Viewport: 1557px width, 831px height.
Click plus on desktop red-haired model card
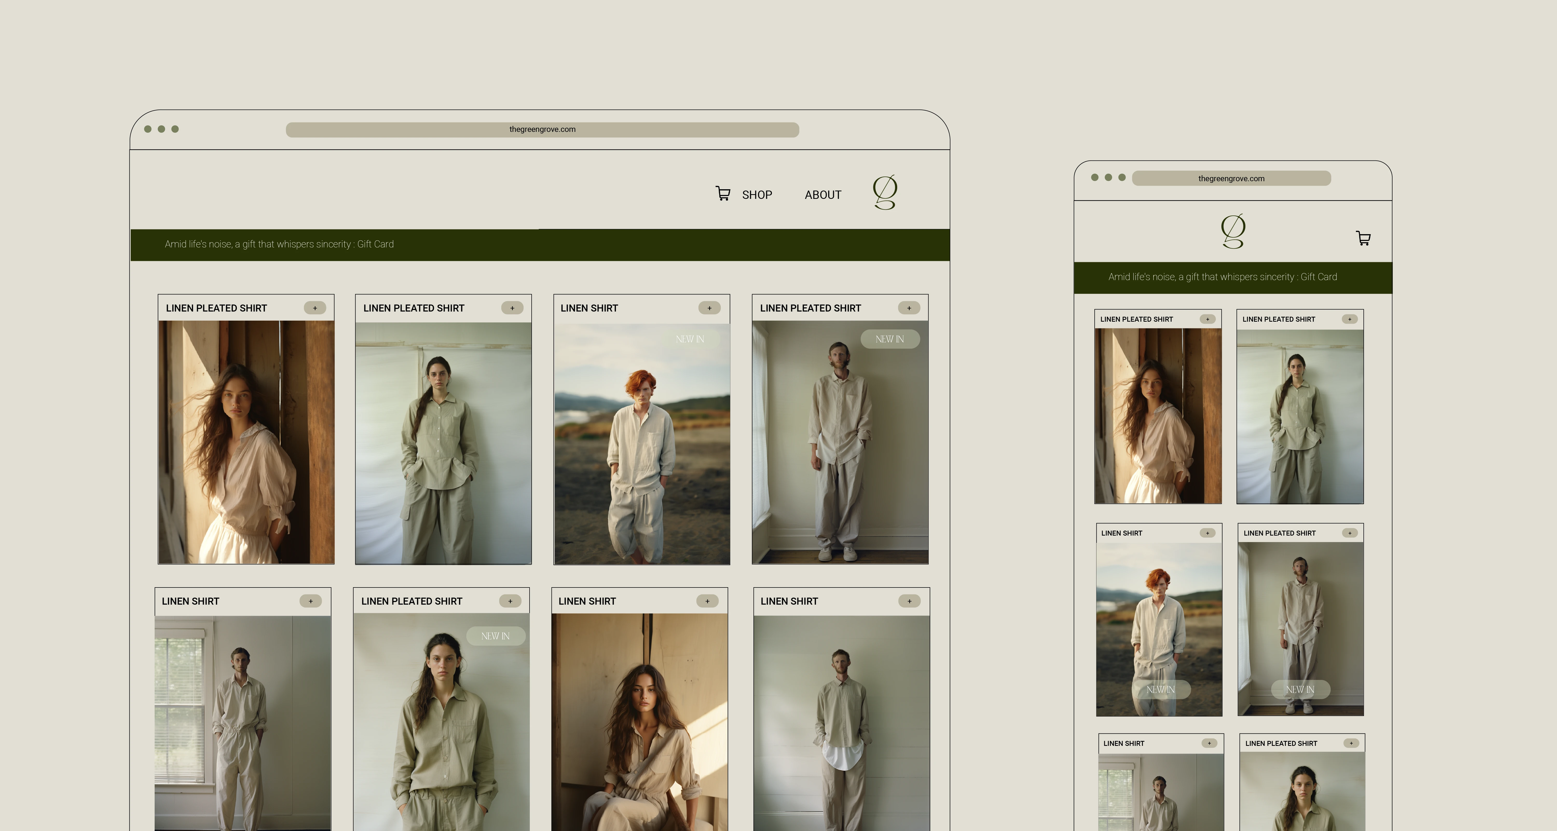pyautogui.click(x=710, y=308)
